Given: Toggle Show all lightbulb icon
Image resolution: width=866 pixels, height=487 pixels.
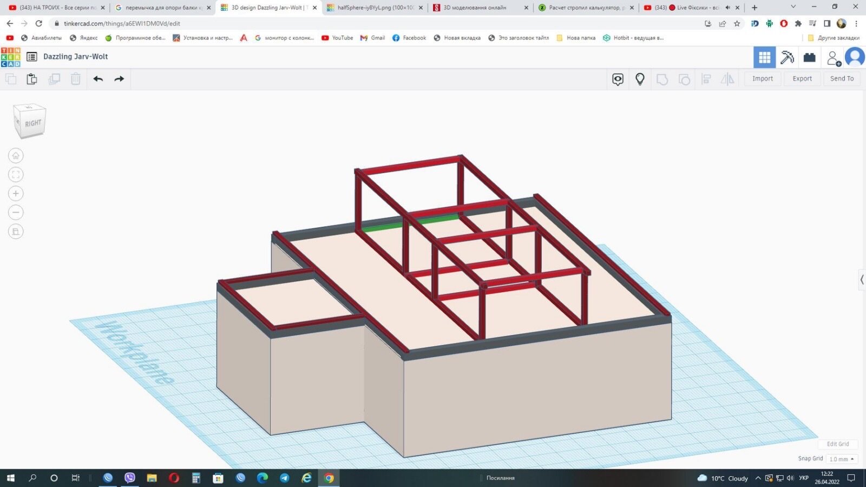Looking at the screenshot, I should 640,79.
